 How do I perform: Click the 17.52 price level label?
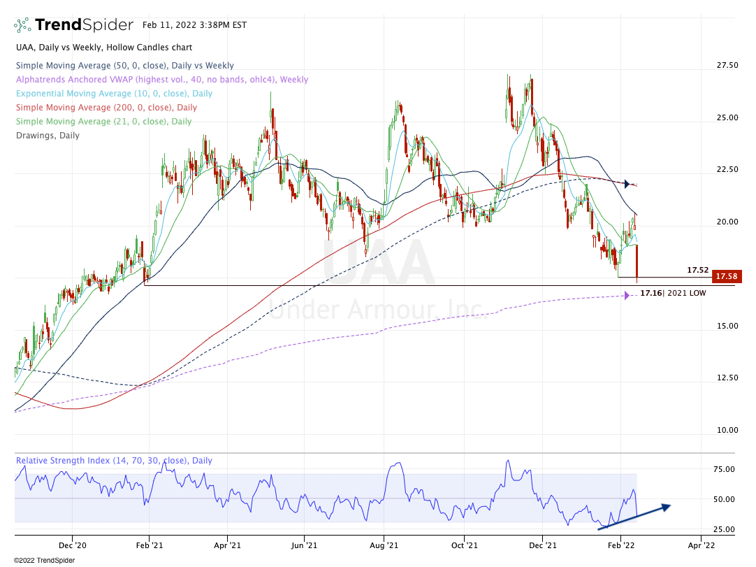(698, 271)
